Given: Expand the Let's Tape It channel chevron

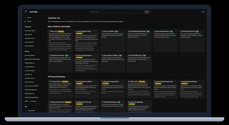Looking at the screenshot, I should [43, 34].
